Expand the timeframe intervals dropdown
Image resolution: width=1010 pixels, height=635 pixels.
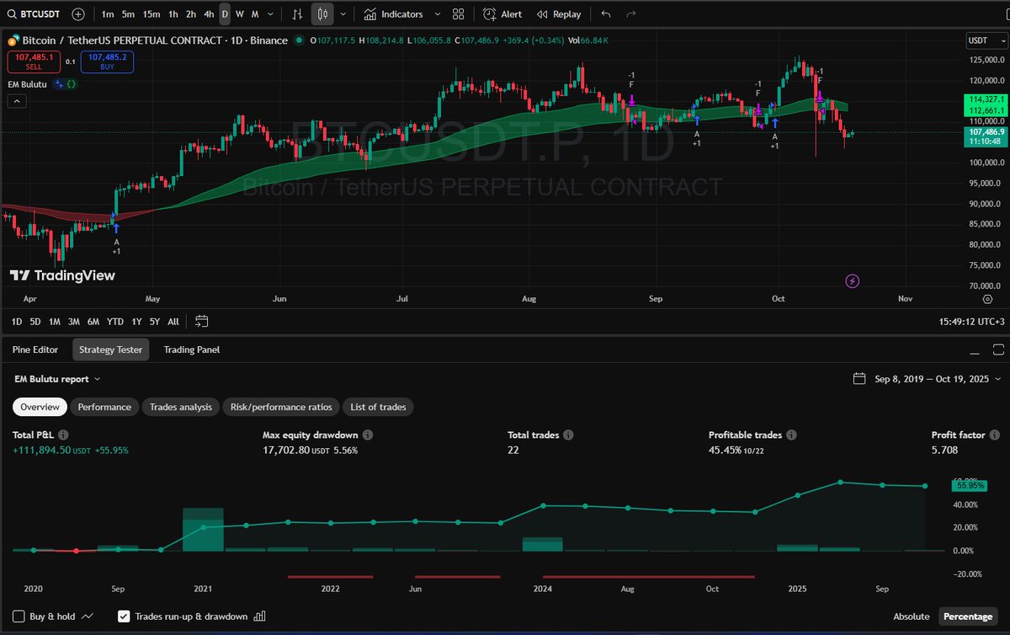269,14
